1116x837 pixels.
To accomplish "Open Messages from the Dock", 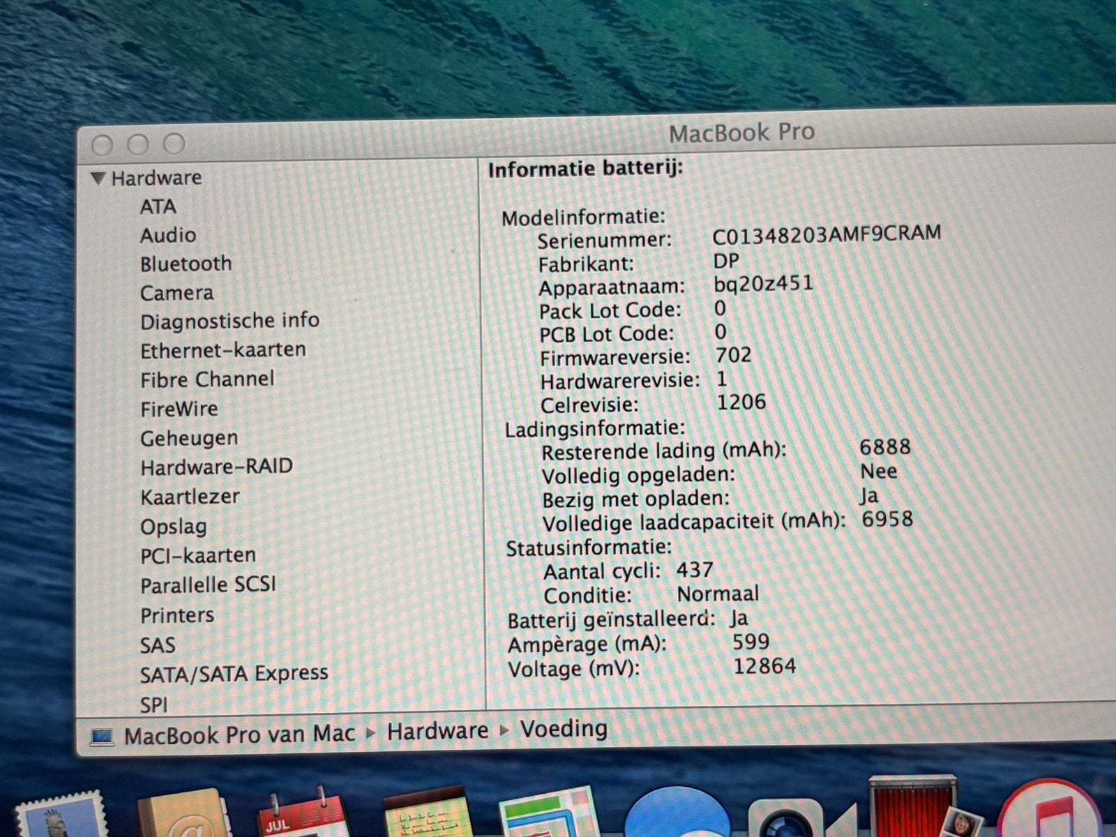I will pos(677,813).
